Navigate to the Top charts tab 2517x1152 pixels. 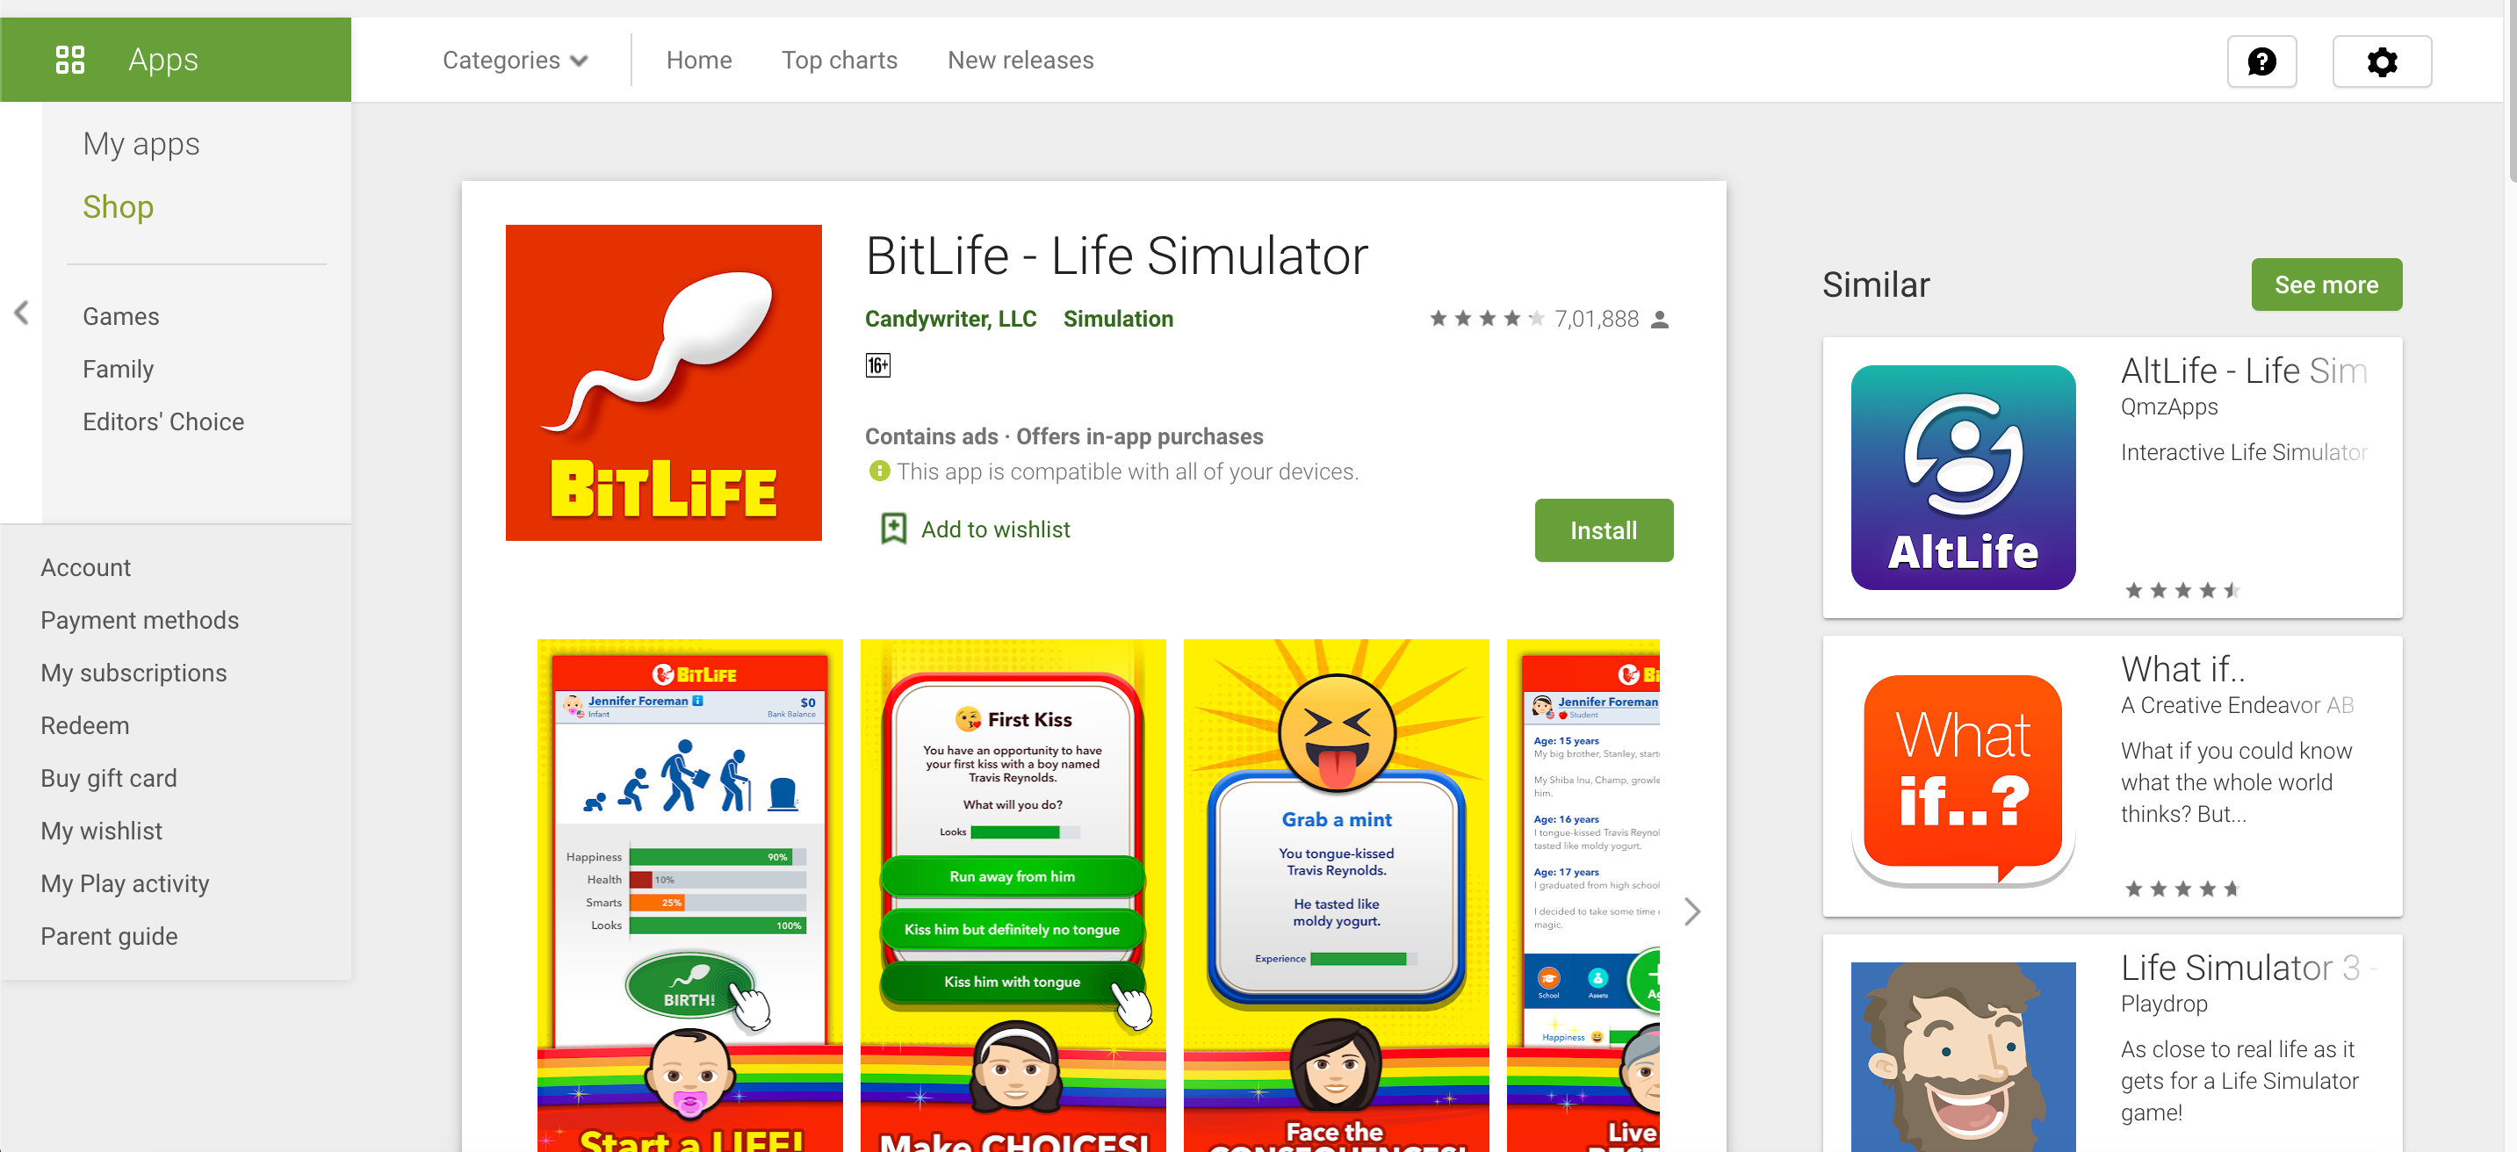[840, 61]
